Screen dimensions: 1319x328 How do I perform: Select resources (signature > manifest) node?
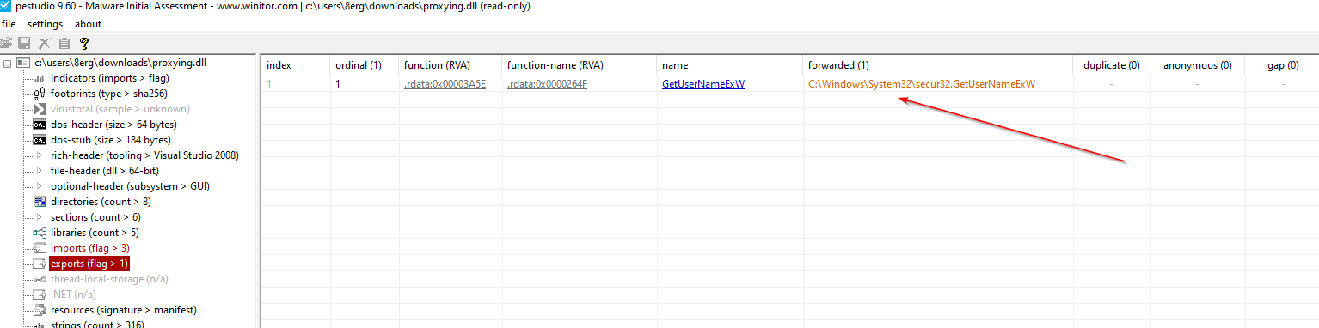(x=123, y=310)
